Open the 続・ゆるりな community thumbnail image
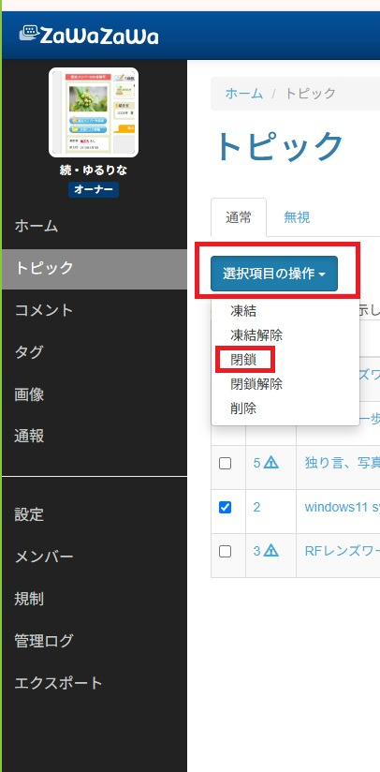The width and height of the screenshot is (380, 772). tap(94, 112)
